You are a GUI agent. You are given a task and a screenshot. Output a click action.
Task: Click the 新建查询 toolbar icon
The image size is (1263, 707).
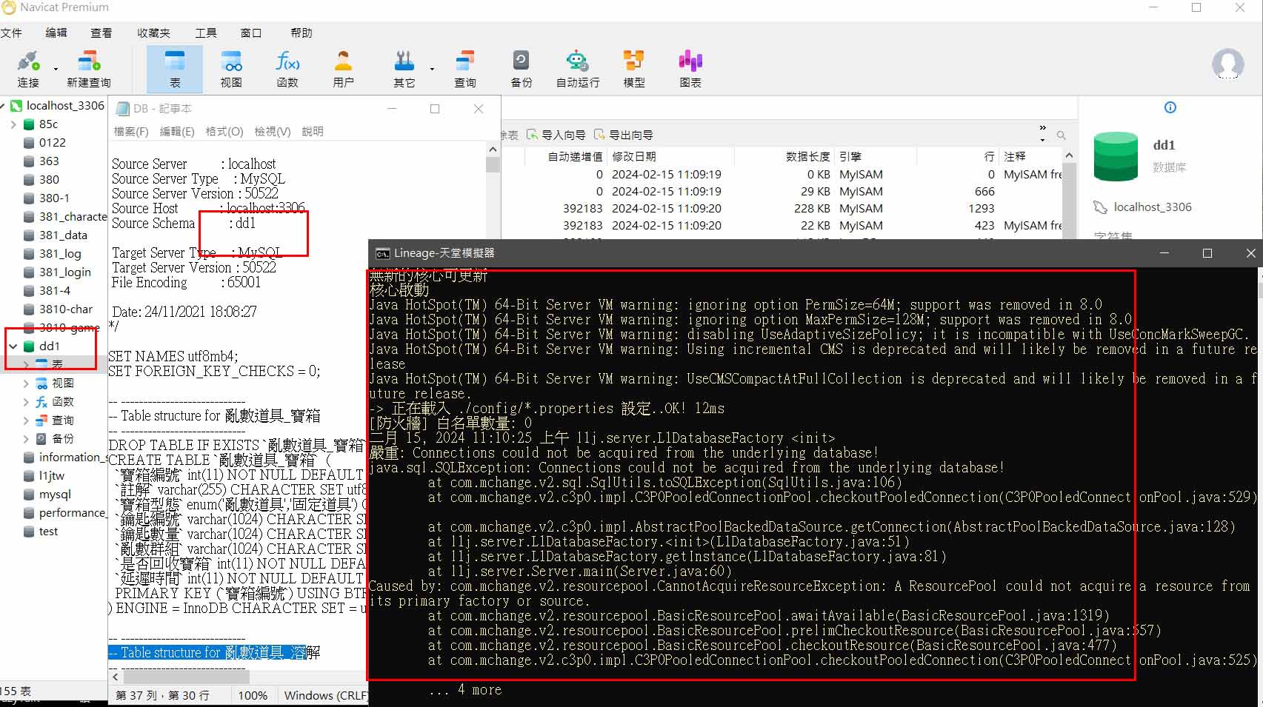click(x=88, y=68)
